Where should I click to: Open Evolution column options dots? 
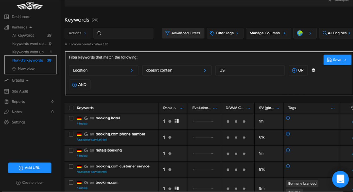(x=215, y=108)
